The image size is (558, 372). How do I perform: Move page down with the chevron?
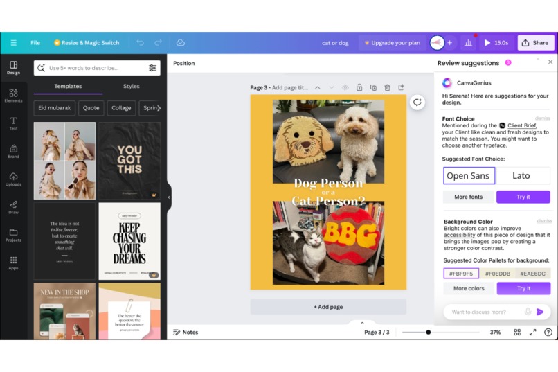click(332, 87)
